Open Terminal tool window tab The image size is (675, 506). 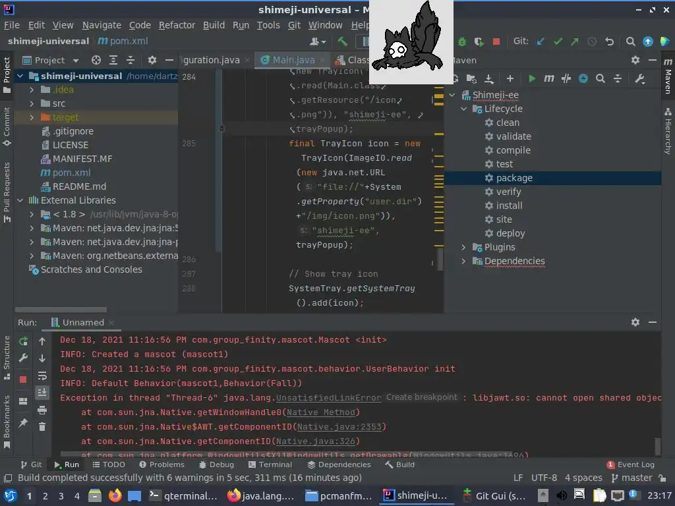270,464
